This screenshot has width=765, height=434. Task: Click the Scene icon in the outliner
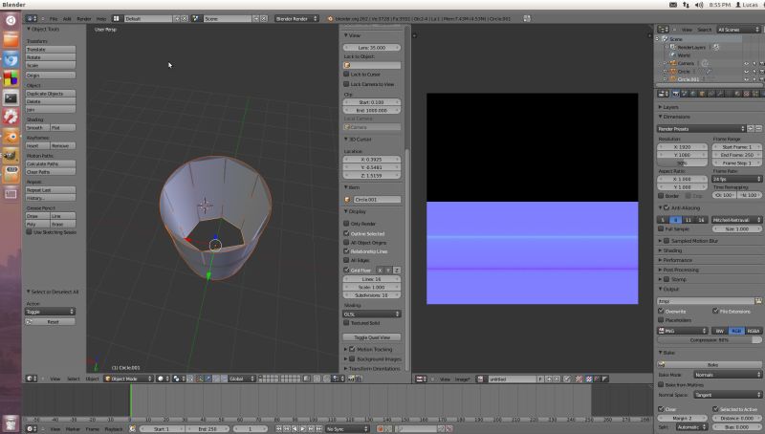click(665, 39)
